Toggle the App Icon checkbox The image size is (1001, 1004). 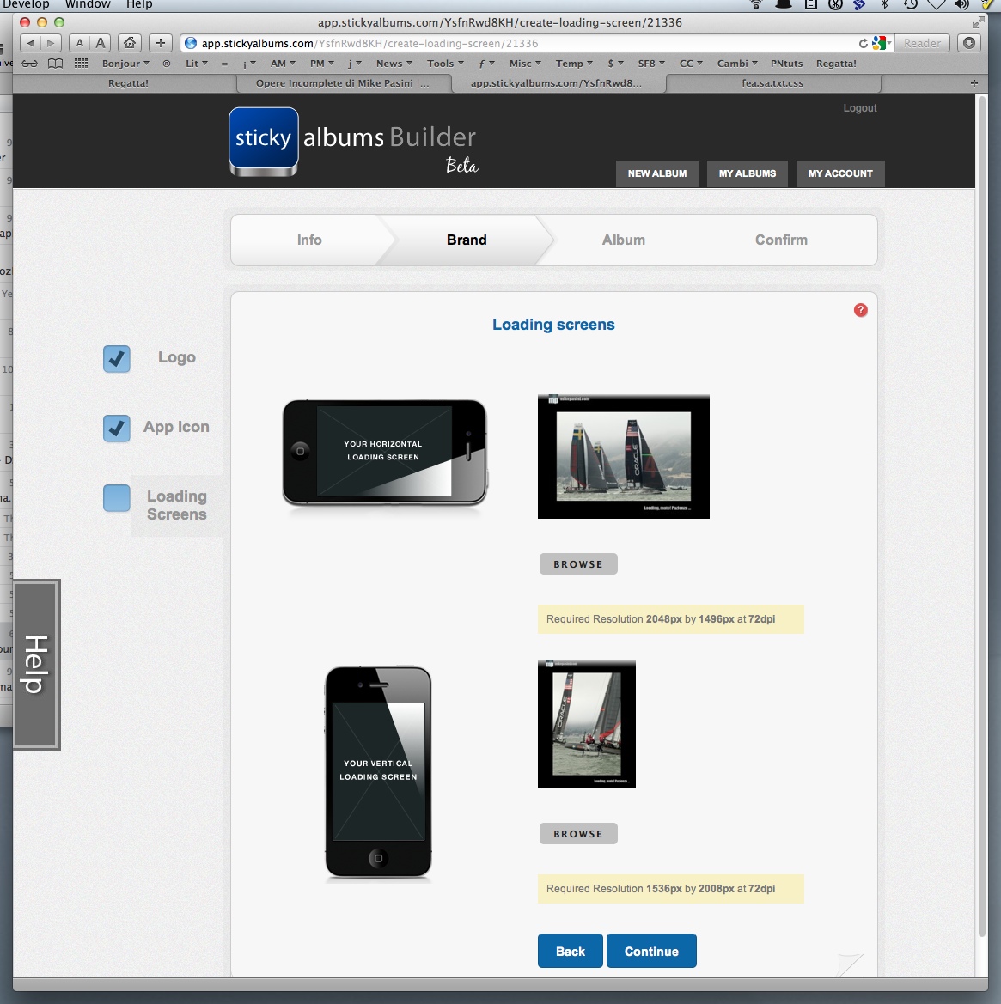tap(117, 428)
